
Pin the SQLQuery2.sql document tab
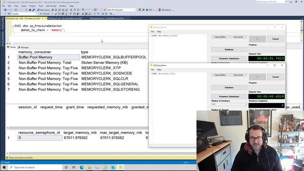[x=43, y=19]
